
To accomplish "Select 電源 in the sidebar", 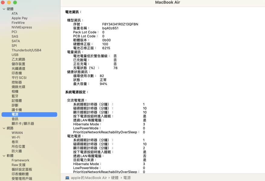I will 15,114.
